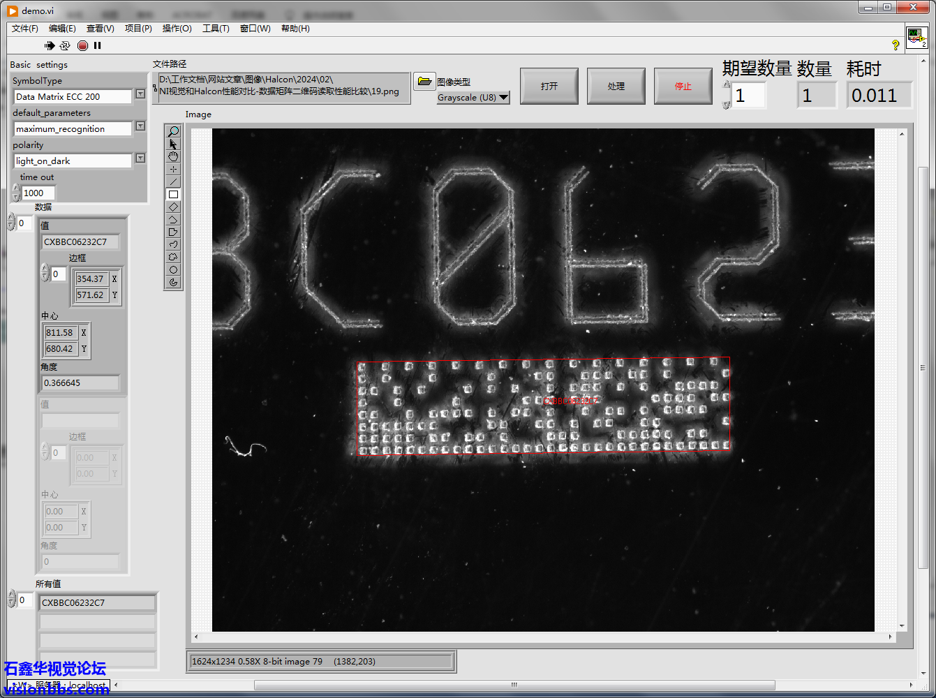
Task: Select the Rectangle ROI tool
Action: (173, 195)
